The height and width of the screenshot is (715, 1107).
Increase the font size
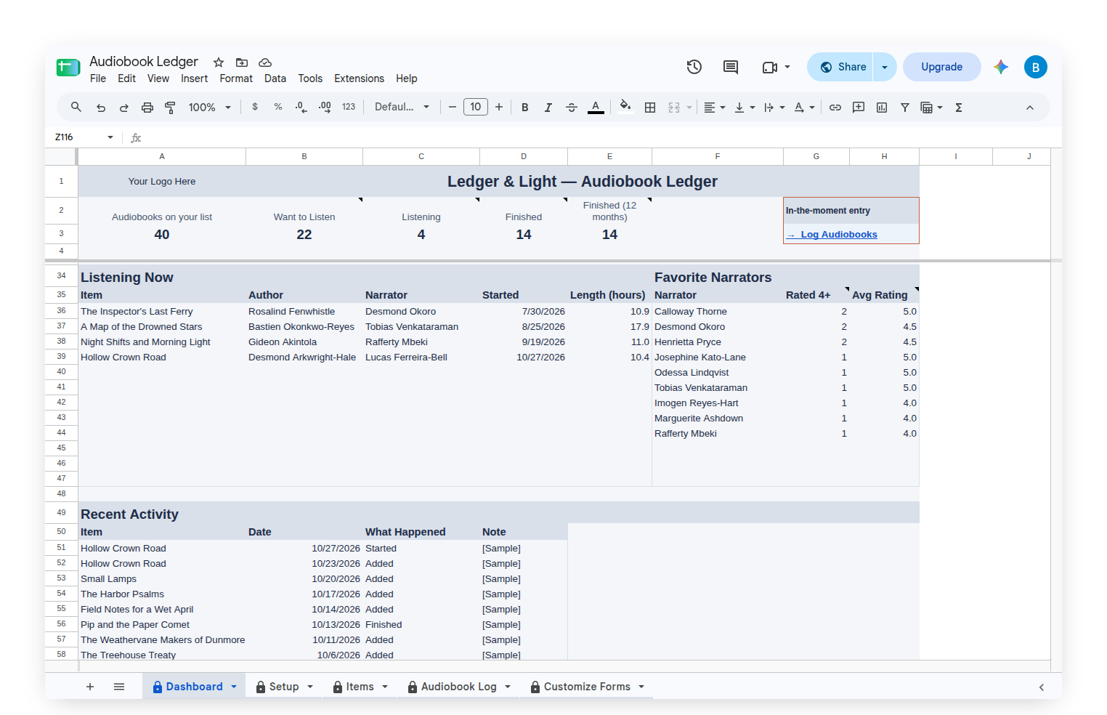[499, 107]
